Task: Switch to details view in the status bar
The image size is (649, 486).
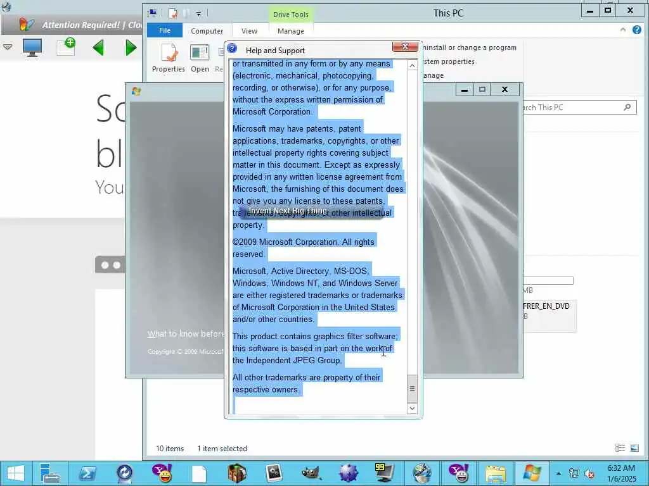Action: 620,448
